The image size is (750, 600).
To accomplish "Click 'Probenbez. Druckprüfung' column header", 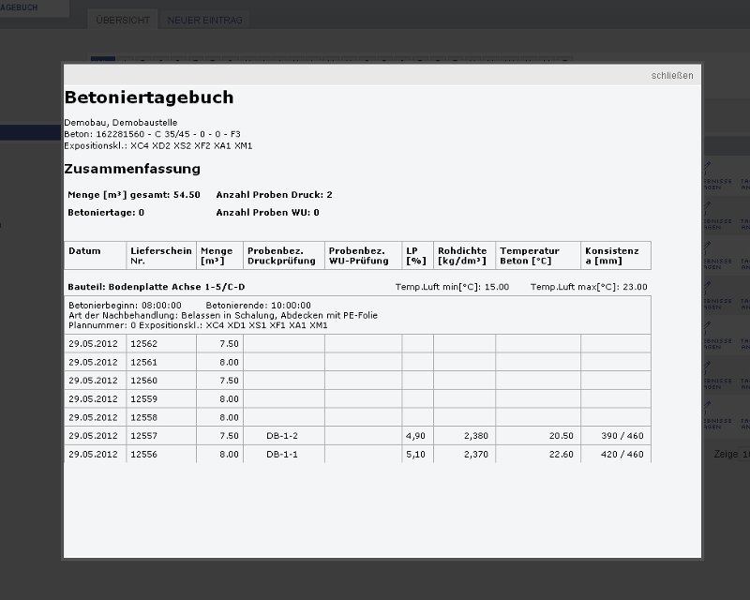I will point(284,256).
